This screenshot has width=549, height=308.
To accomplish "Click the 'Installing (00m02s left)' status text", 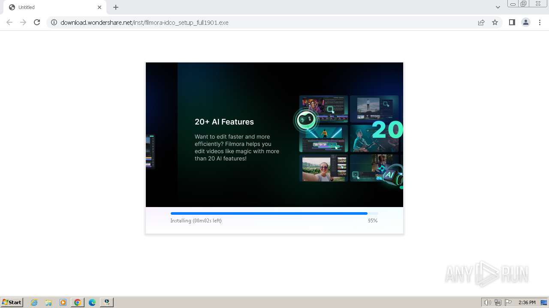I will (196, 221).
